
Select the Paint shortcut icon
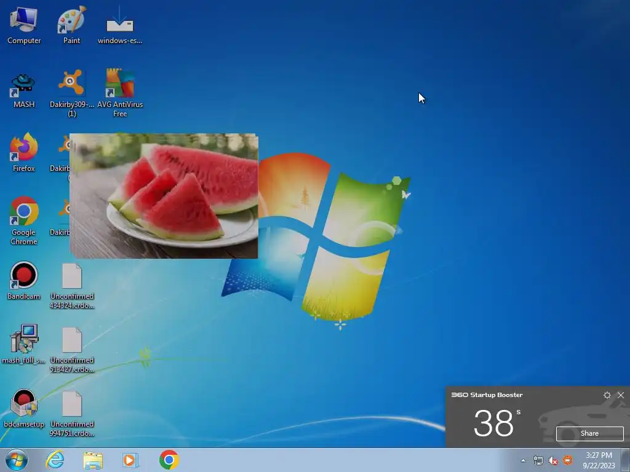(71, 26)
